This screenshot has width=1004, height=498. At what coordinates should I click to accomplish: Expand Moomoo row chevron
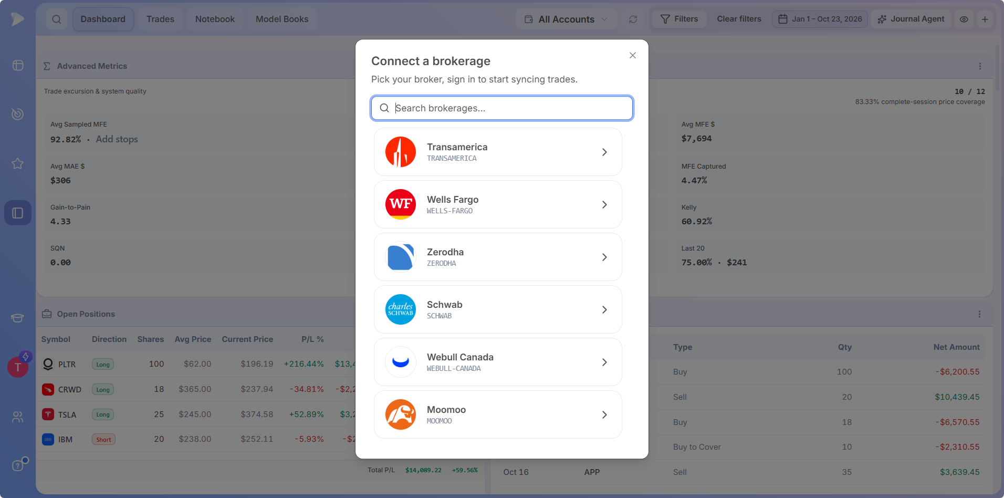click(604, 414)
